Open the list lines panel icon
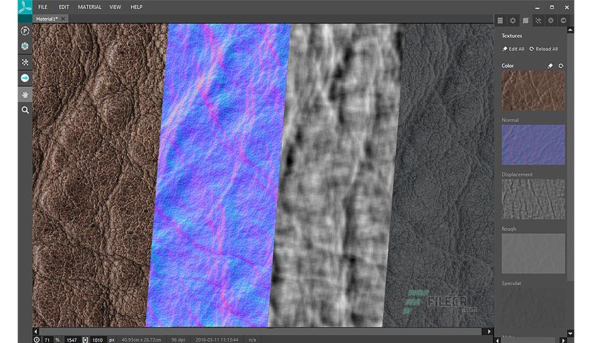This screenshot has height=343, width=592. coord(500,21)
